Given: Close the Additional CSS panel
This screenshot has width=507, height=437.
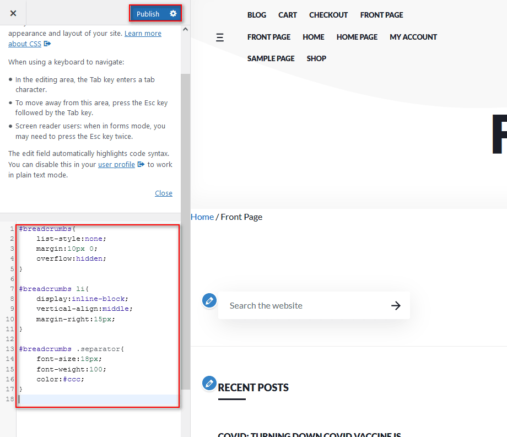Looking at the screenshot, I should click(x=12, y=13).
